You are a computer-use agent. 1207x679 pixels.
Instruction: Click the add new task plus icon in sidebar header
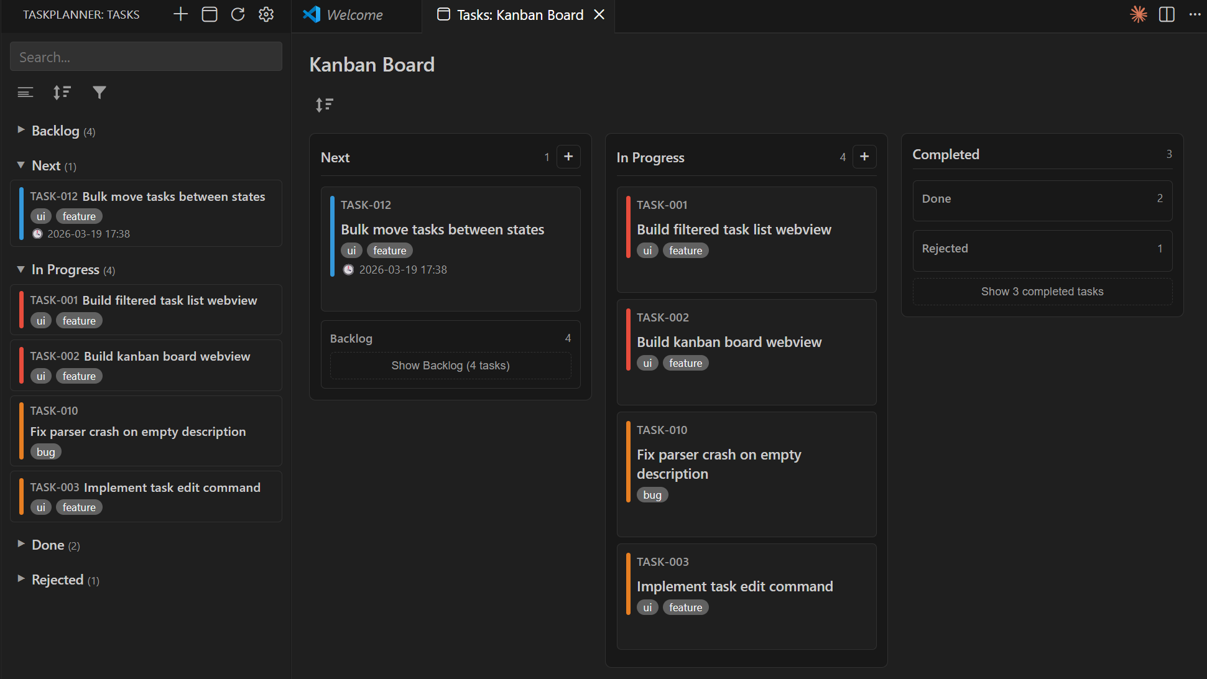click(180, 14)
